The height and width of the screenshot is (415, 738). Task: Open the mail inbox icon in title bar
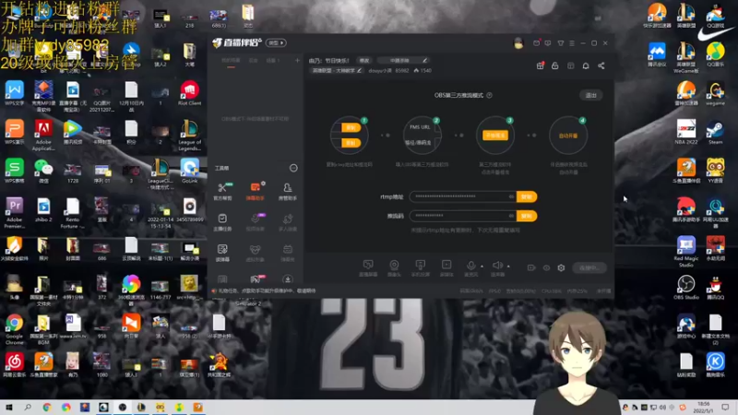point(537,42)
